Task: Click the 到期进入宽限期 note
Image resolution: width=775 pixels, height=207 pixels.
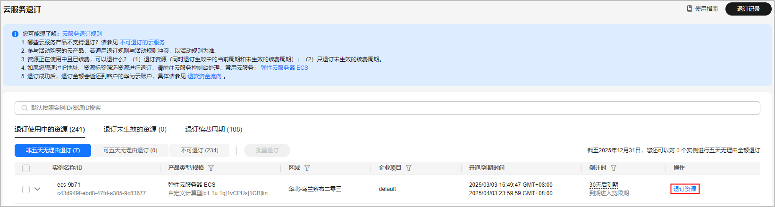Action: [609, 193]
